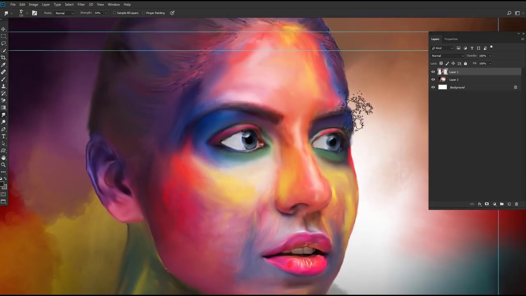Create a new layer group
The height and width of the screenshot is (296, 526).
tap(502, 204)
